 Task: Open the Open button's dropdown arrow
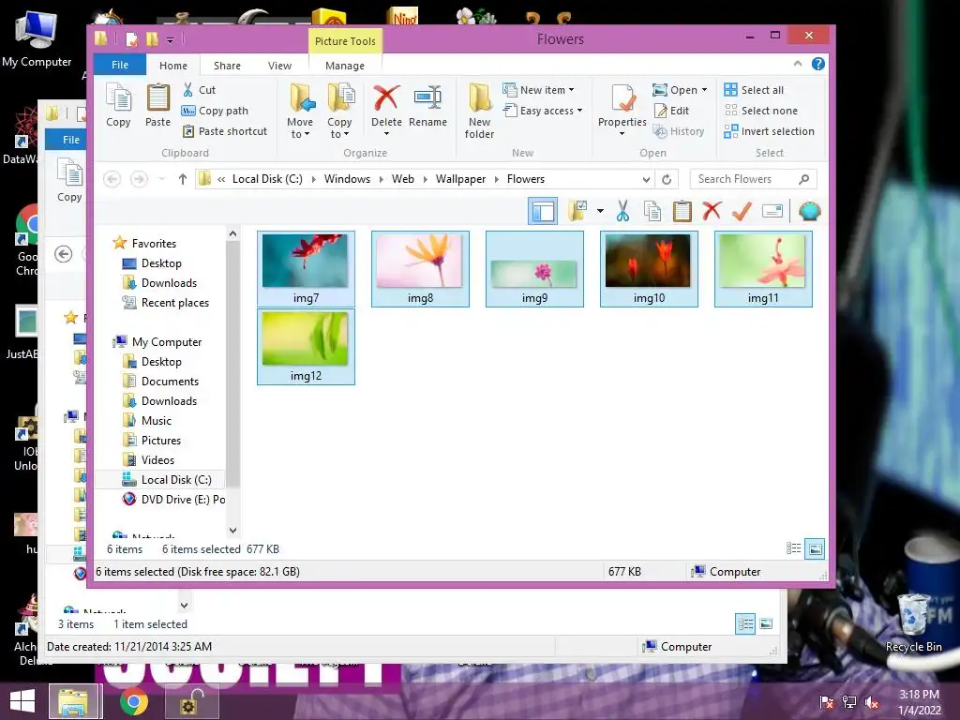(x=705, y=90)
